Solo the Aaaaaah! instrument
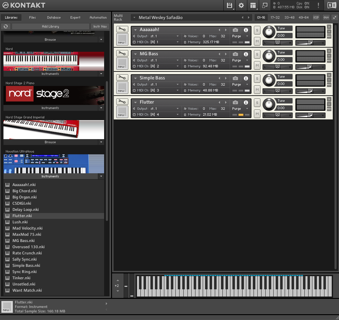Image resolution: width=339 pixels, height=320 pixels. pos(257,30)
